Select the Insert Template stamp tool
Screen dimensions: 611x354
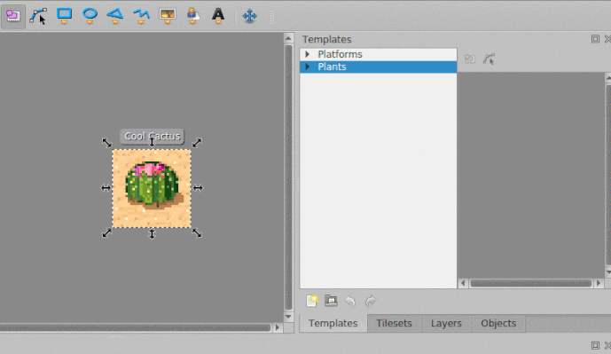coord(192,16)
